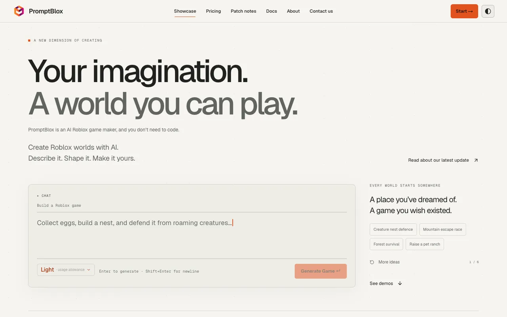This screenshot has height=317, width=507.
Task: Click the arrow icon beside latest update
Action: click(476, 160)
